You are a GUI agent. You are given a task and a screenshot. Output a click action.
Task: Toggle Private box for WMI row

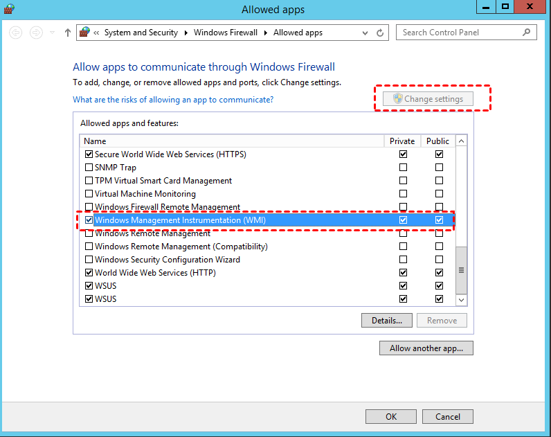(403, 220)
